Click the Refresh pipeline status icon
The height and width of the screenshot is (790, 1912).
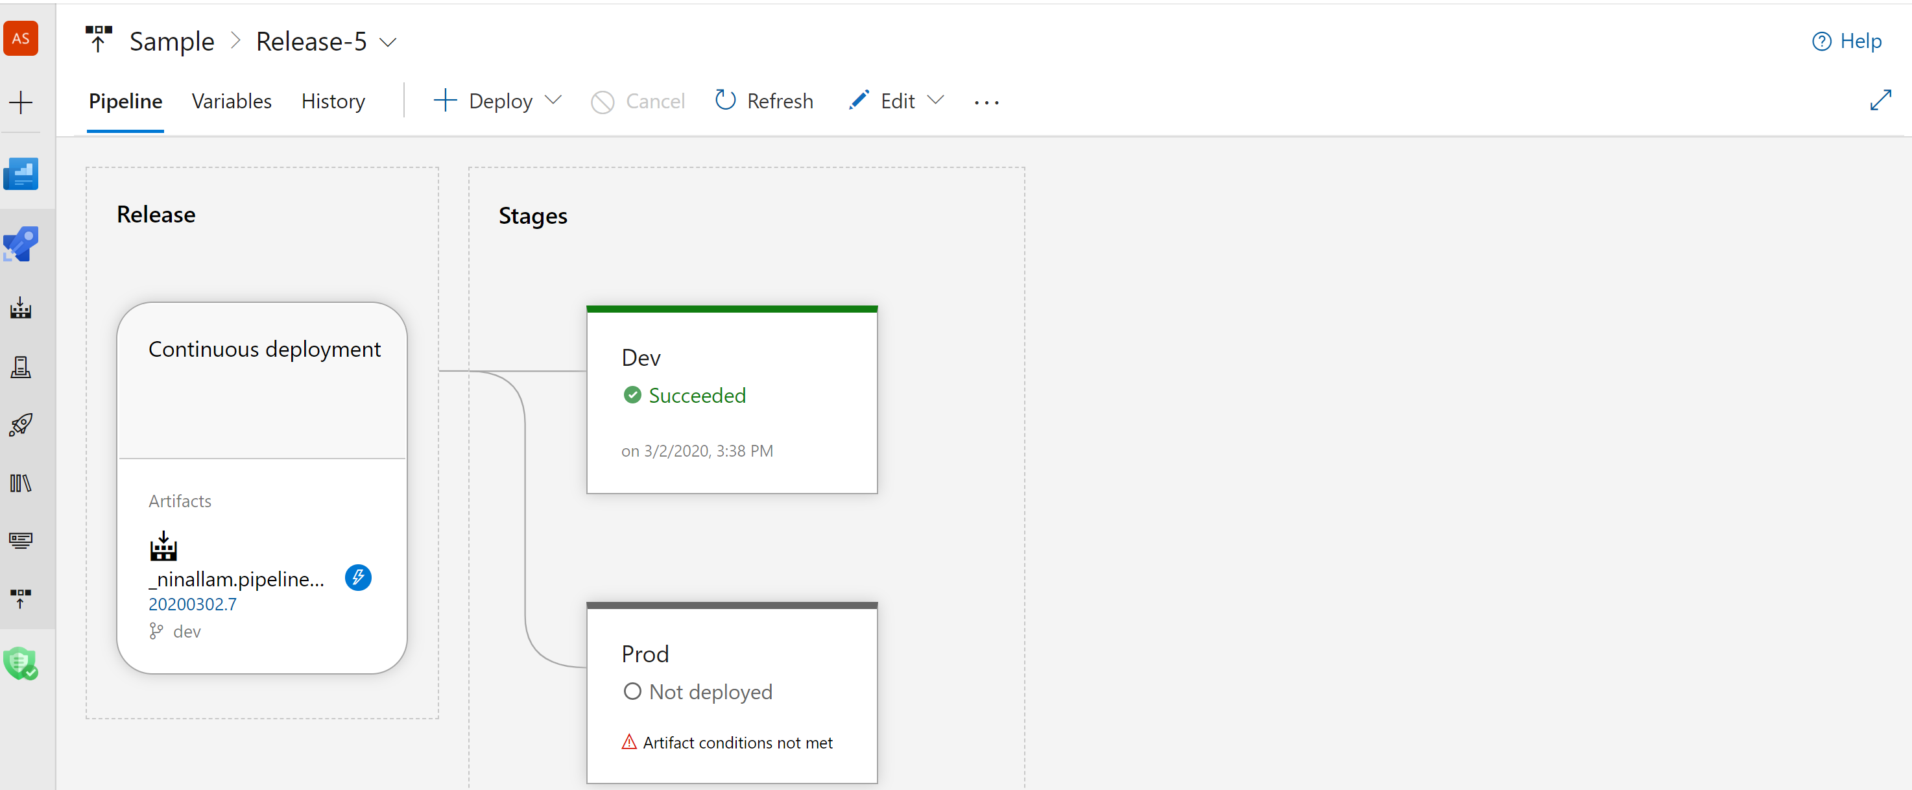pos(724,101)
